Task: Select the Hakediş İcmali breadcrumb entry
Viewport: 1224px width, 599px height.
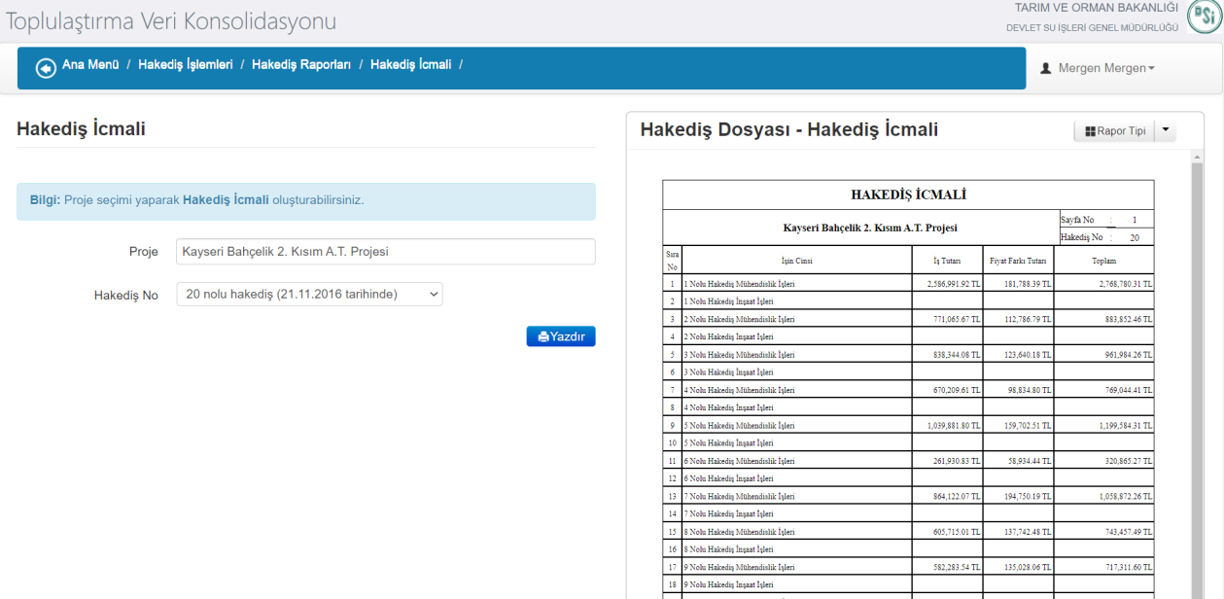Action: [410, 65]
